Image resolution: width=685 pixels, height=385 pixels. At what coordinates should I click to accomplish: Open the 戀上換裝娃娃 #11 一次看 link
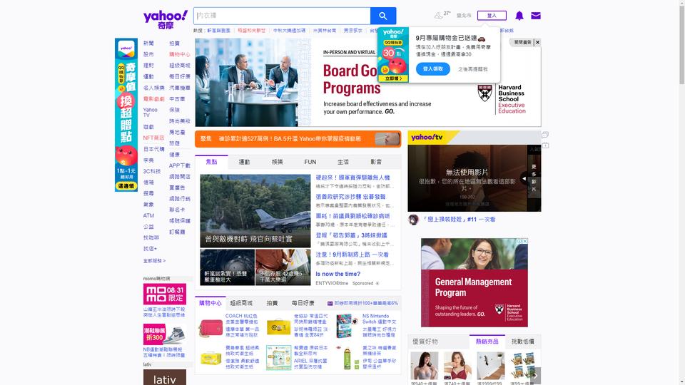(x=458, y=220)
